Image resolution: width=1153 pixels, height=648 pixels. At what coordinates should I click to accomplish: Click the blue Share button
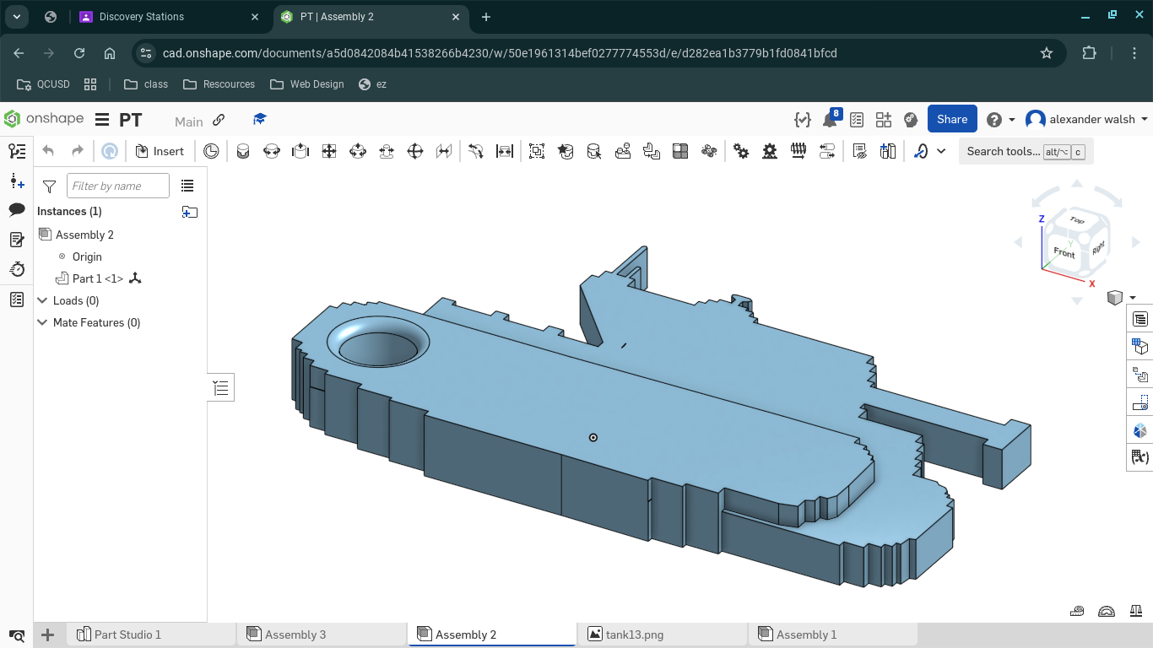coord(952,119)
